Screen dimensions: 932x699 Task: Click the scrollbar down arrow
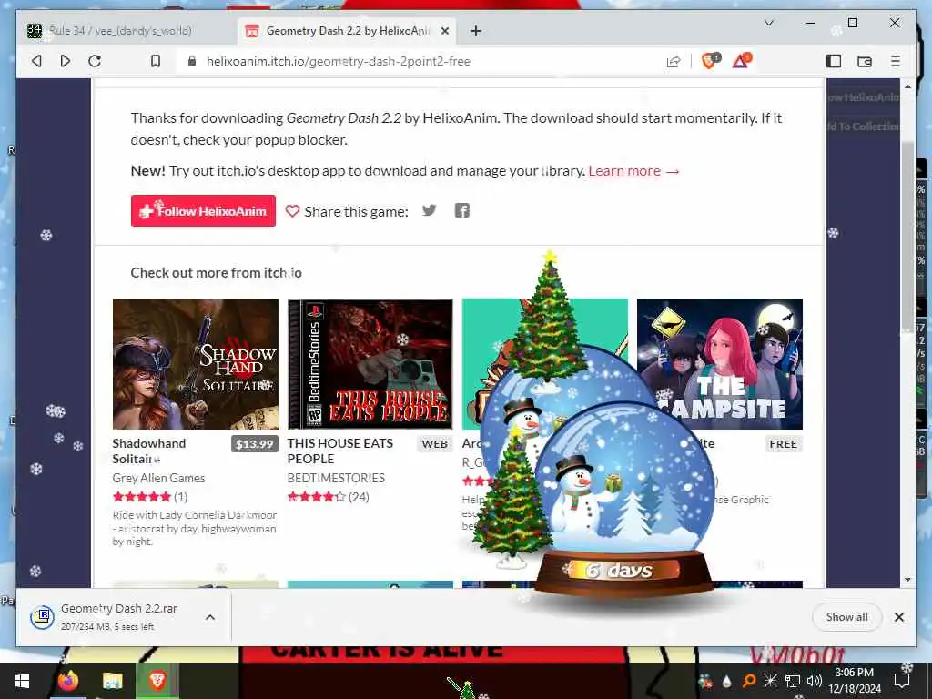pos(907,580)
